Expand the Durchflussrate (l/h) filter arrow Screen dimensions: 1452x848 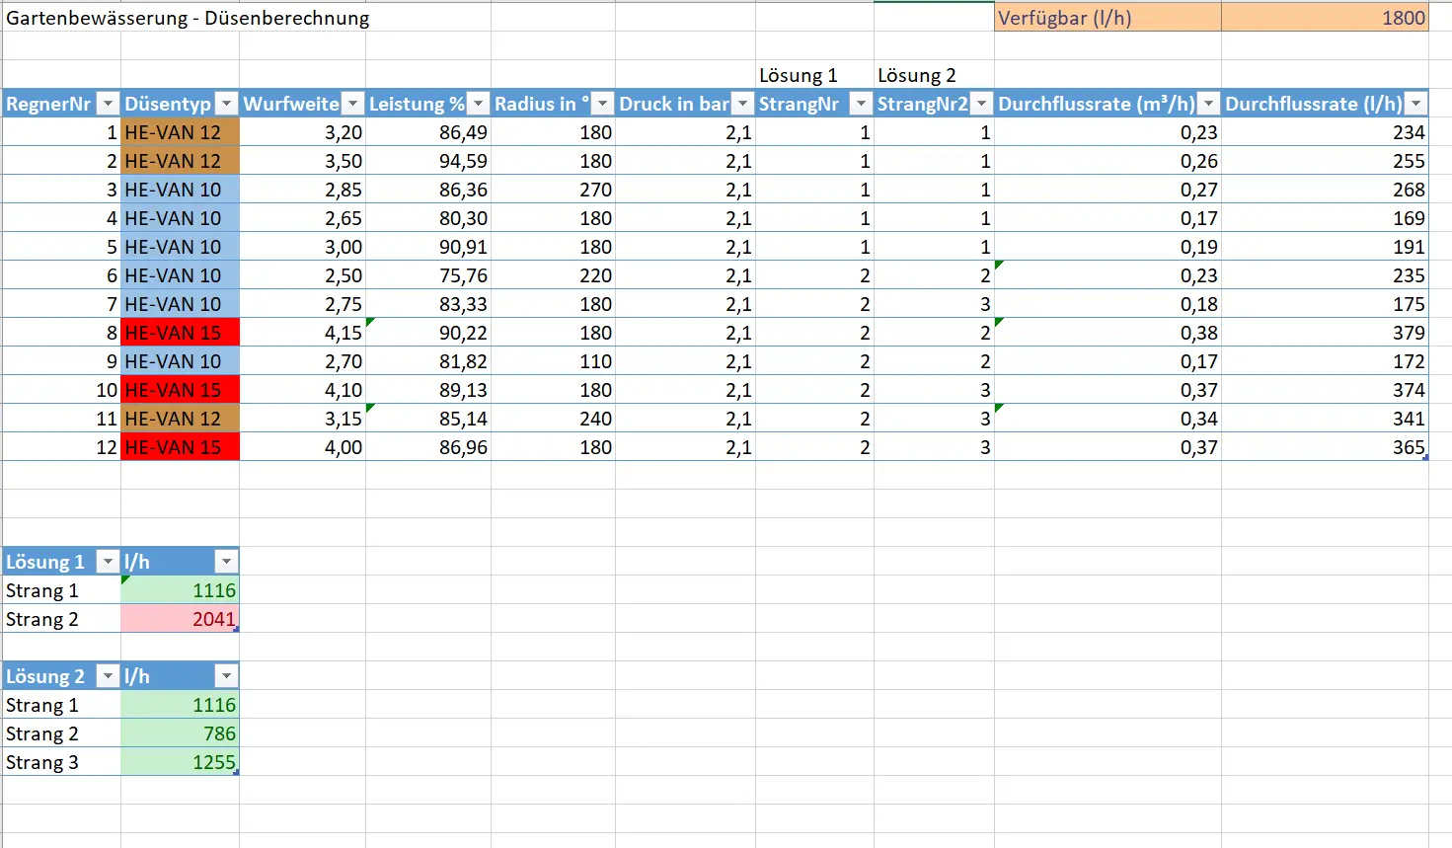tap(1415, 104)
